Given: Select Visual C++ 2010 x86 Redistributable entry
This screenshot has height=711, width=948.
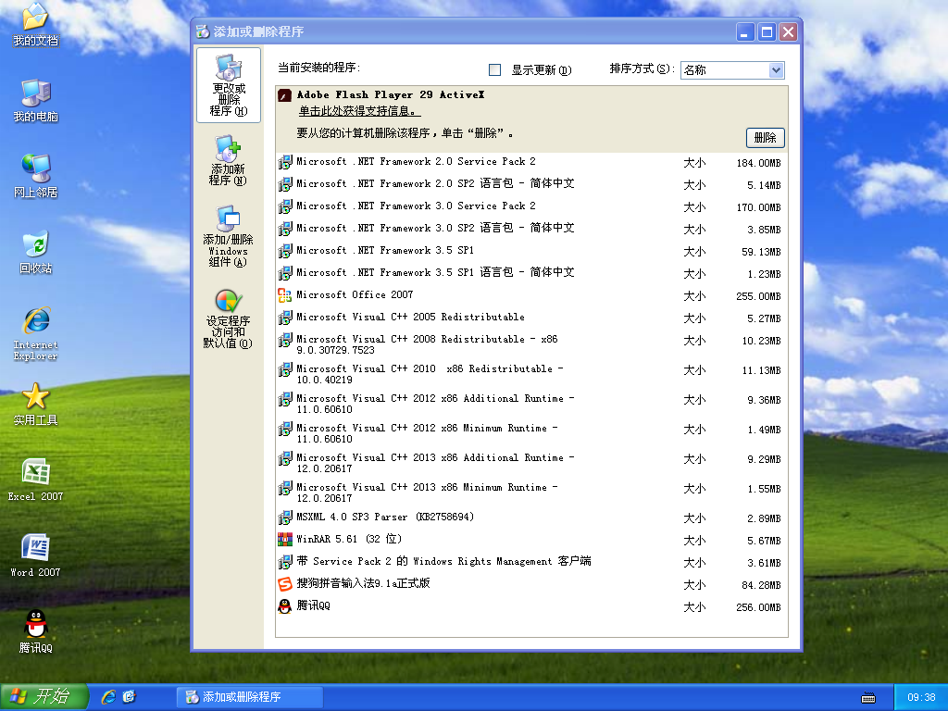Looking at the screenshot, I should click(x=531, y=374).
